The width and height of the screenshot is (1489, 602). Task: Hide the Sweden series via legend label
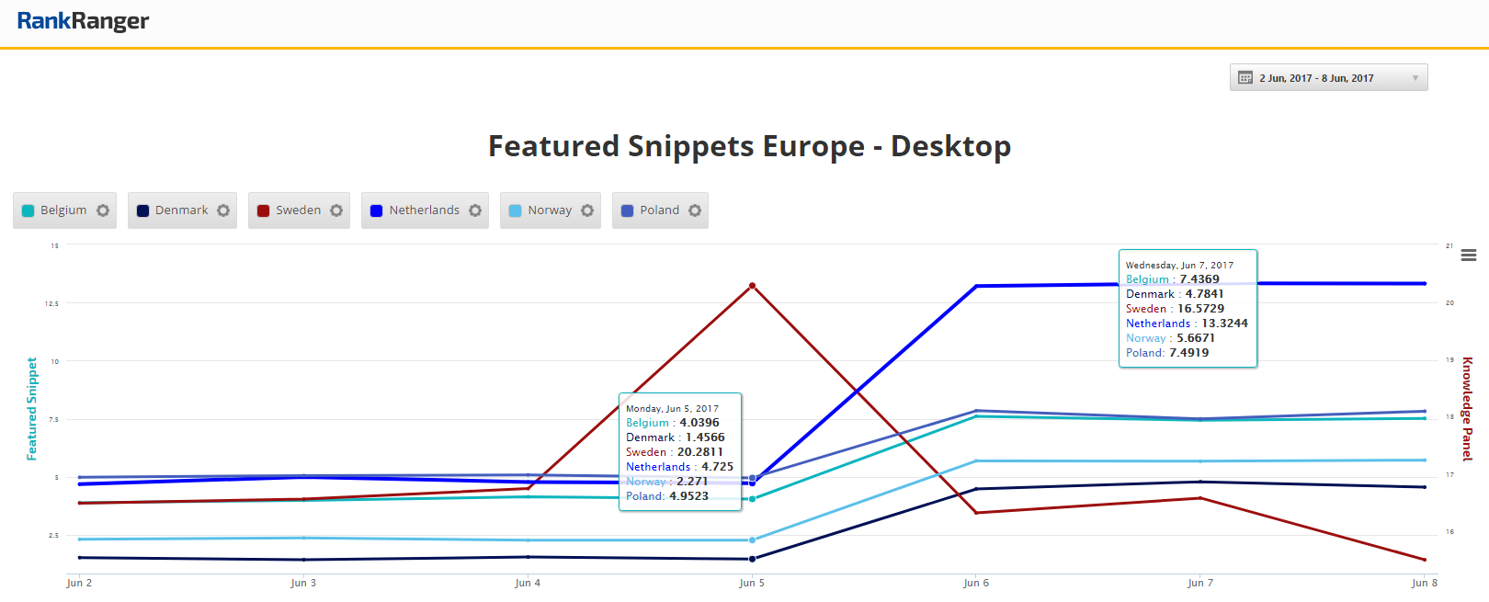click(x=298, y=210)
